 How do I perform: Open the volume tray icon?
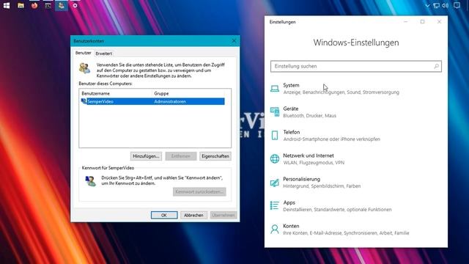(446, 5)
